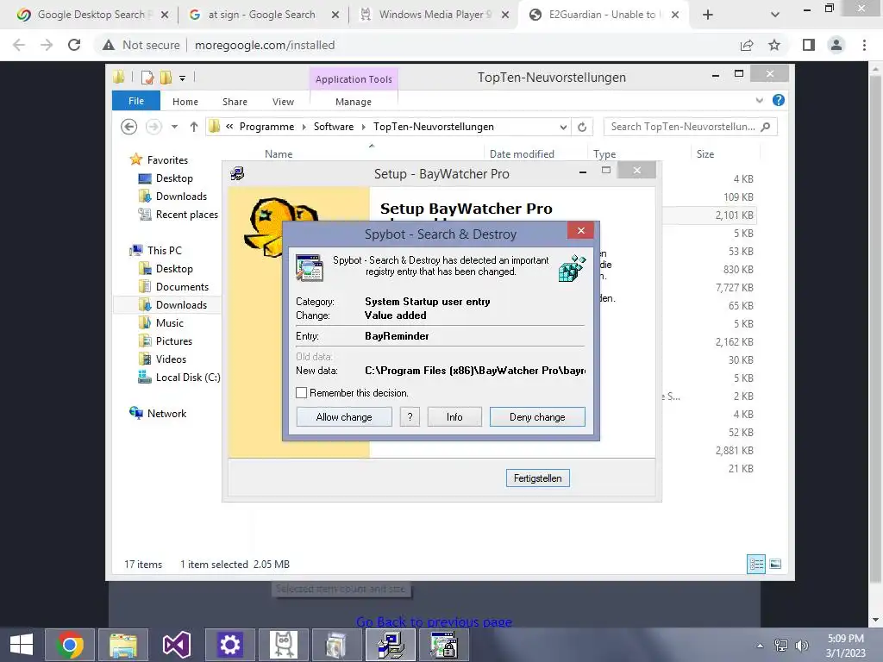Click the browser address bar URL
Screen dimensions: 883x662
point(265,45)
